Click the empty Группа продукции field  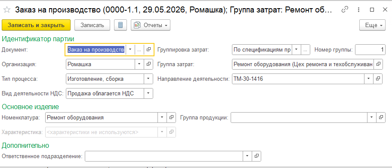coord(299,117)
